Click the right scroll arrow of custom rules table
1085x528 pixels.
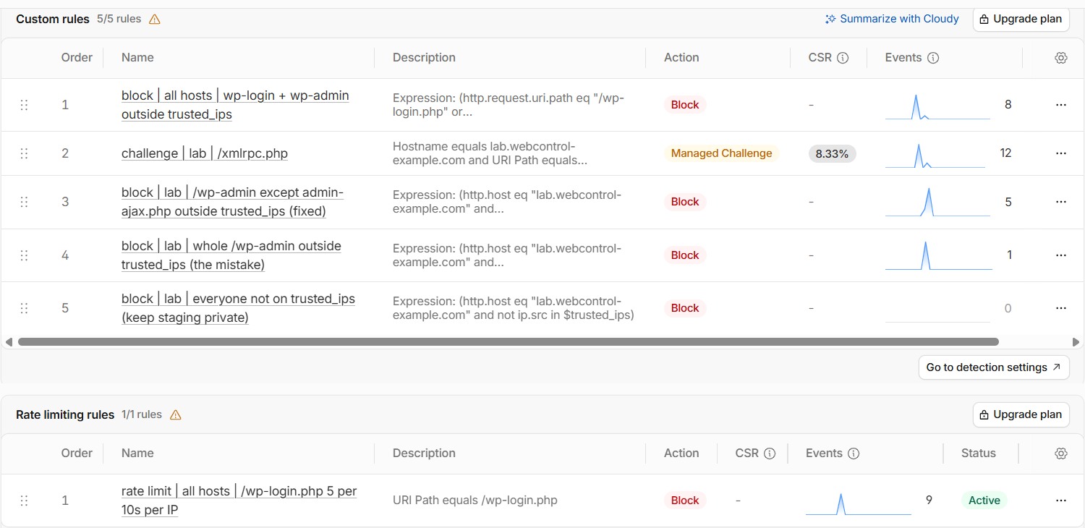[1076, 341]
